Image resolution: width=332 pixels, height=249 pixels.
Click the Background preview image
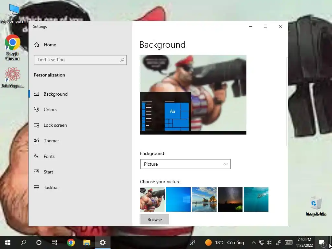pyautogui.click(x=193, y=95)
